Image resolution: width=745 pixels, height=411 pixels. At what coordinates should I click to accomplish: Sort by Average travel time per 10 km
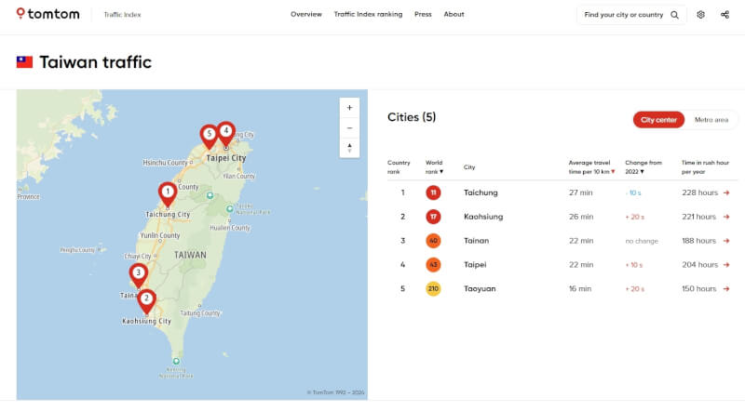591,167
